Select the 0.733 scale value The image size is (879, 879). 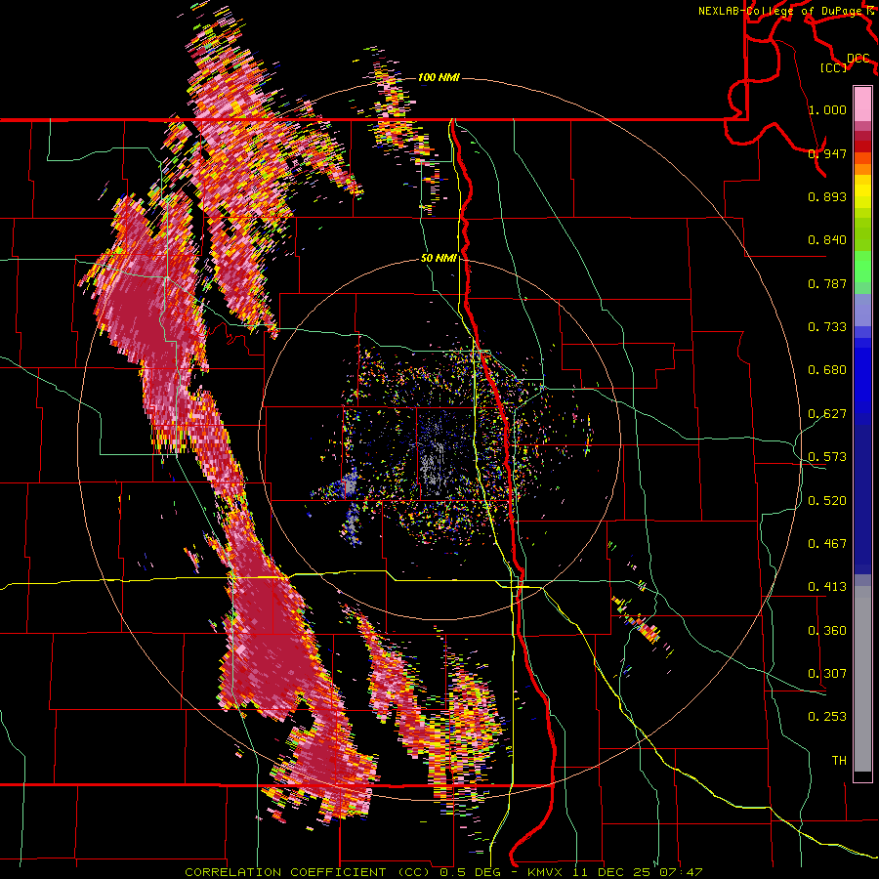(x=827, y=326)
